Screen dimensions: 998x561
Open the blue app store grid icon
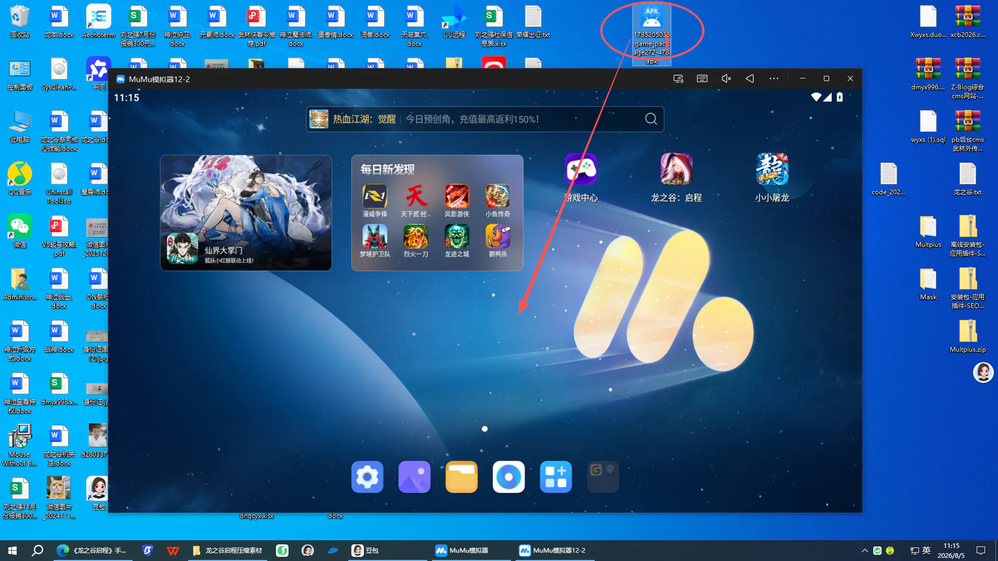point(556,477)
